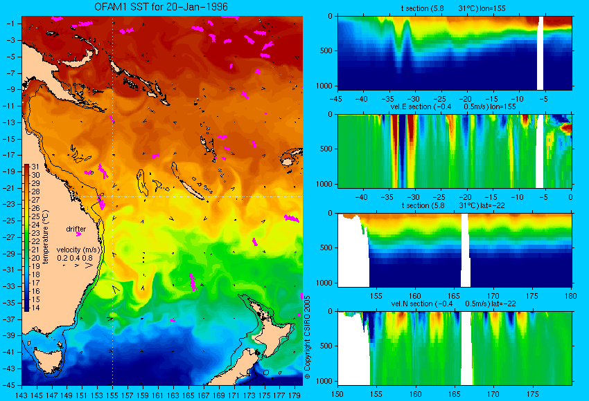The image size is (589, 401).
Task: Click map latitude tick label -33
Action: (x=9, y=286)
